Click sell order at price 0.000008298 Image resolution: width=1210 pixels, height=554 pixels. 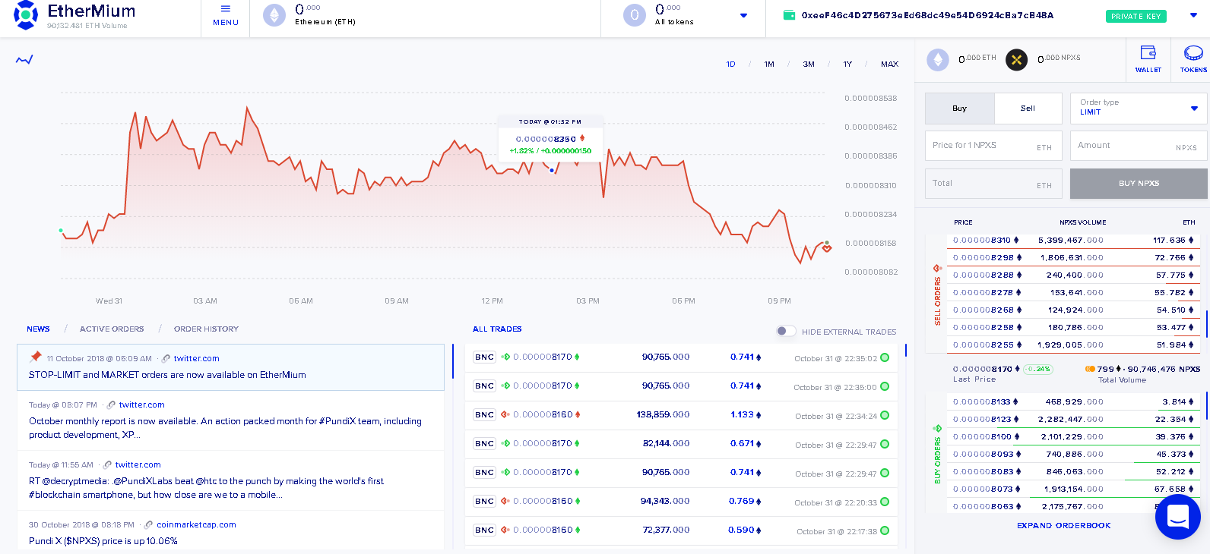coord(1074,257)
